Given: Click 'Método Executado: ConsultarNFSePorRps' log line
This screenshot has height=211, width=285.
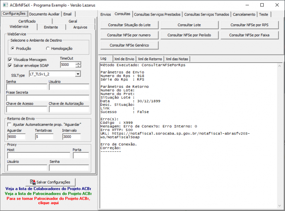Looking at the screenshot, I should pos(143,65).
